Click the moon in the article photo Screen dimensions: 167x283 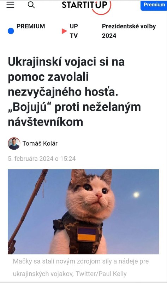(x=136, y=195)
